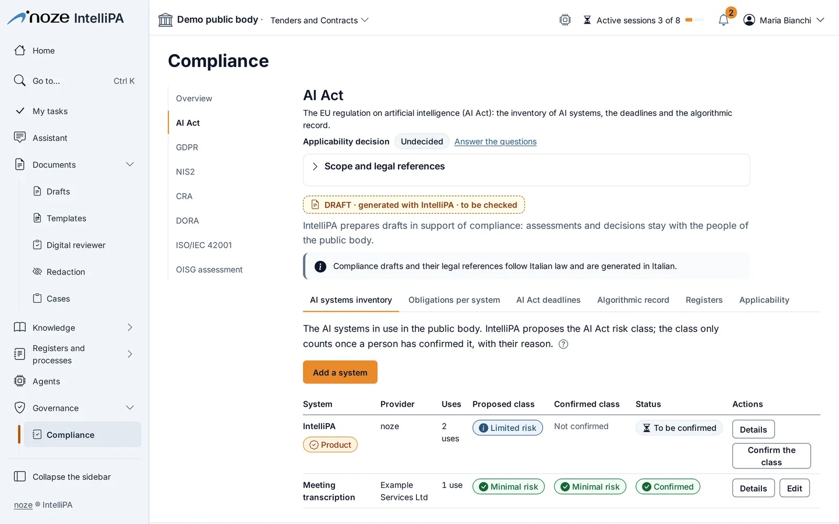Click the Limited risk badge
This screenshot has height=524, width=839.
click(508, 428)
